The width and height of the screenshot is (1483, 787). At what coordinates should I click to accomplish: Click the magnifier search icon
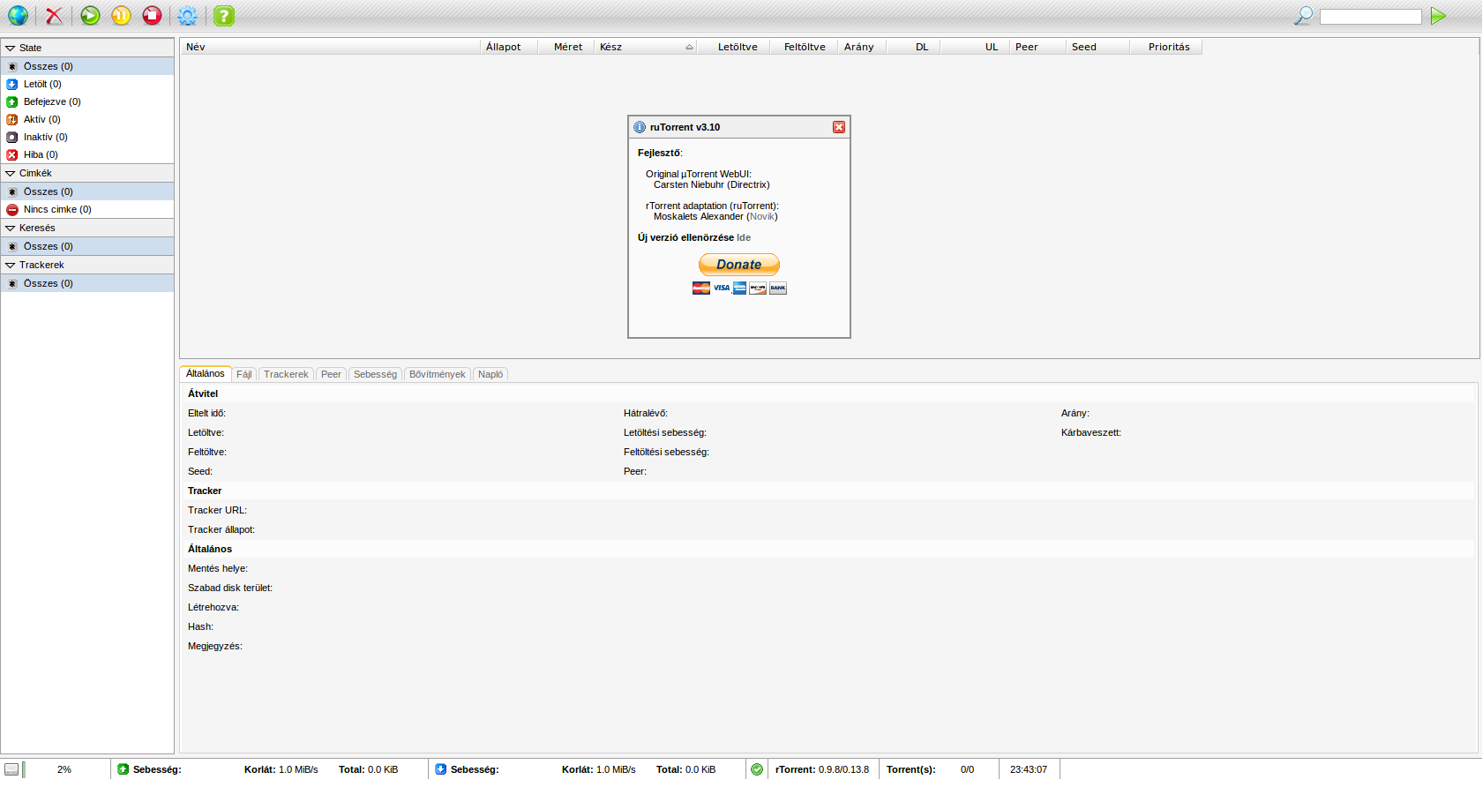click(1303, 15)
